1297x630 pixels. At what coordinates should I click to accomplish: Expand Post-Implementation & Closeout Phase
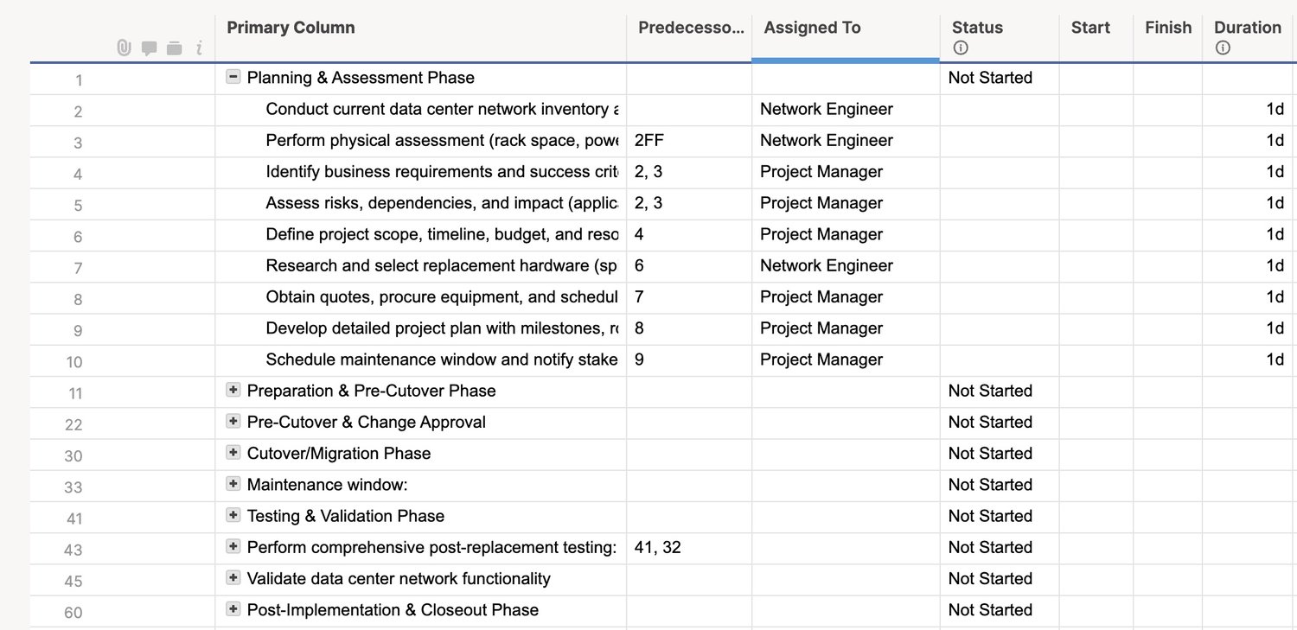(233, 608)
